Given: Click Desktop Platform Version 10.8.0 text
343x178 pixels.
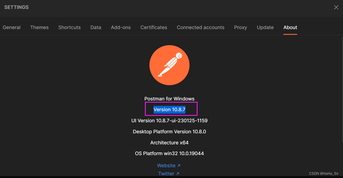Looking at the screenshot, I should pos(169,132).
